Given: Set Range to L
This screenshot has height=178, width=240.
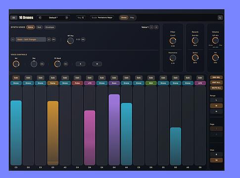Looking at the screenshot, I should [216, 100].
